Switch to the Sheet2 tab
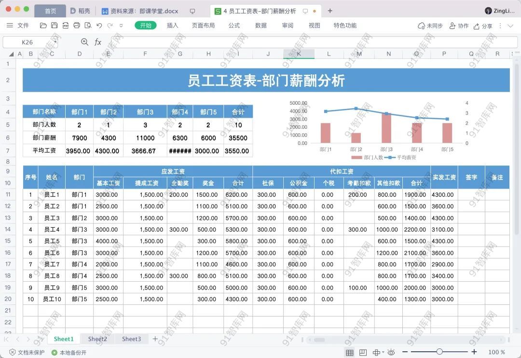 97,339
